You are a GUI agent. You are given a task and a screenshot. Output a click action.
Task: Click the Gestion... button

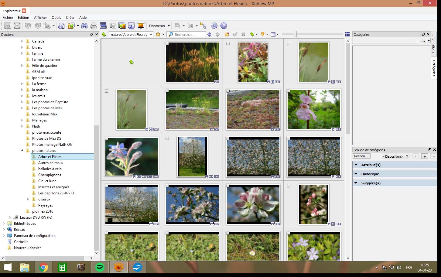(361, 156)
